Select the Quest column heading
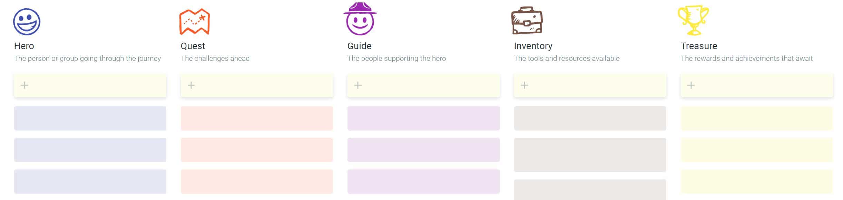The height and width of the screenshot is (200, 843). [193, 46]
